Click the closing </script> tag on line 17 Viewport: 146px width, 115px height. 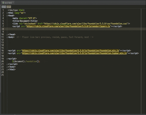point(134,53)
